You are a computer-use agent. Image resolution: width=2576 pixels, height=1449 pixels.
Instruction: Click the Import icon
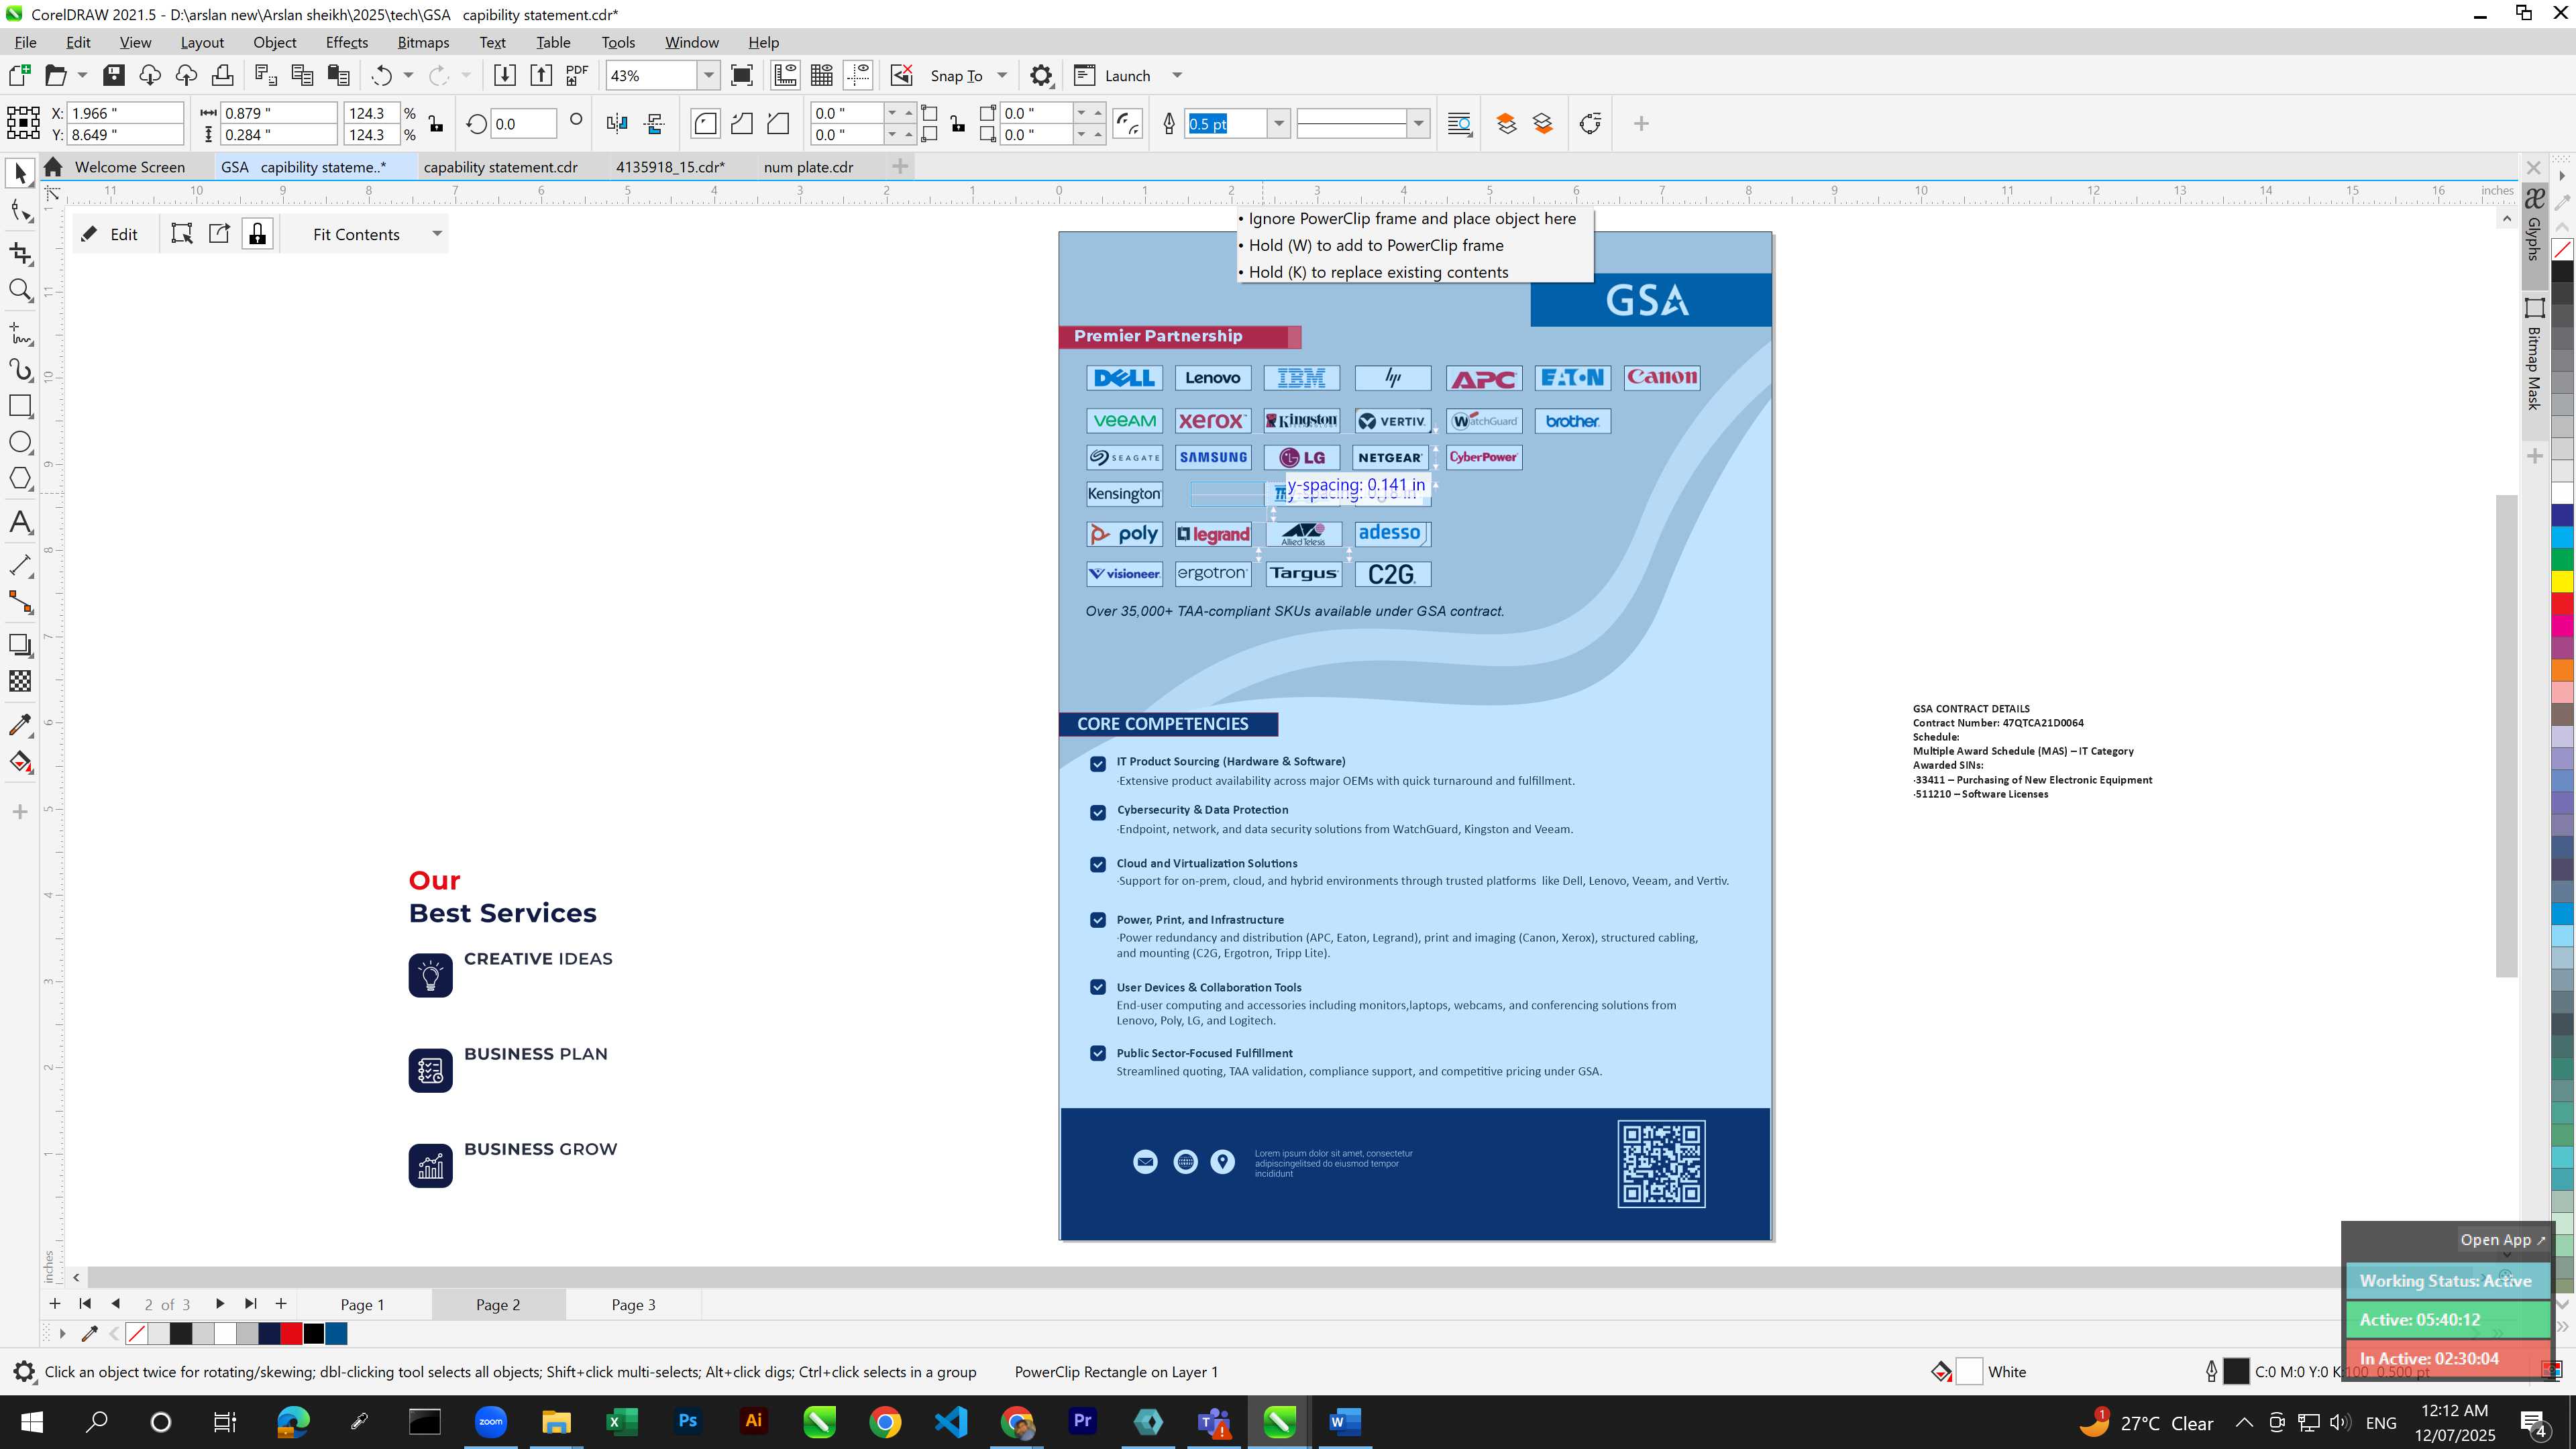505,75
